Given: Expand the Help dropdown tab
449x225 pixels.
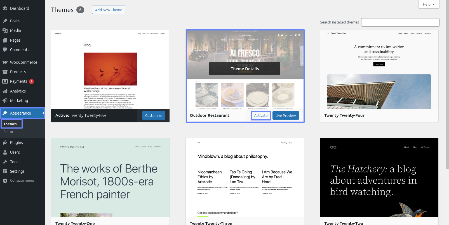Looking at the screenshot, I should pos(429,4).
